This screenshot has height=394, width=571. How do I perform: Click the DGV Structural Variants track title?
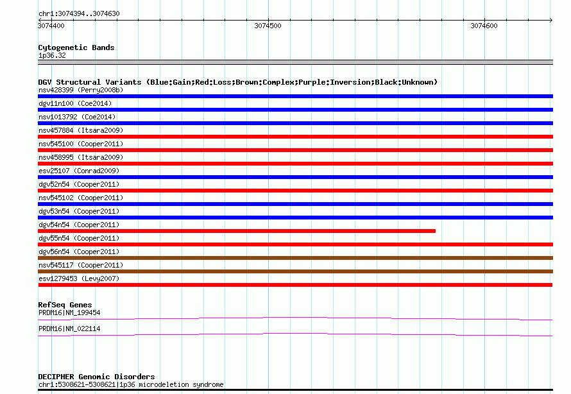(237, 82)
